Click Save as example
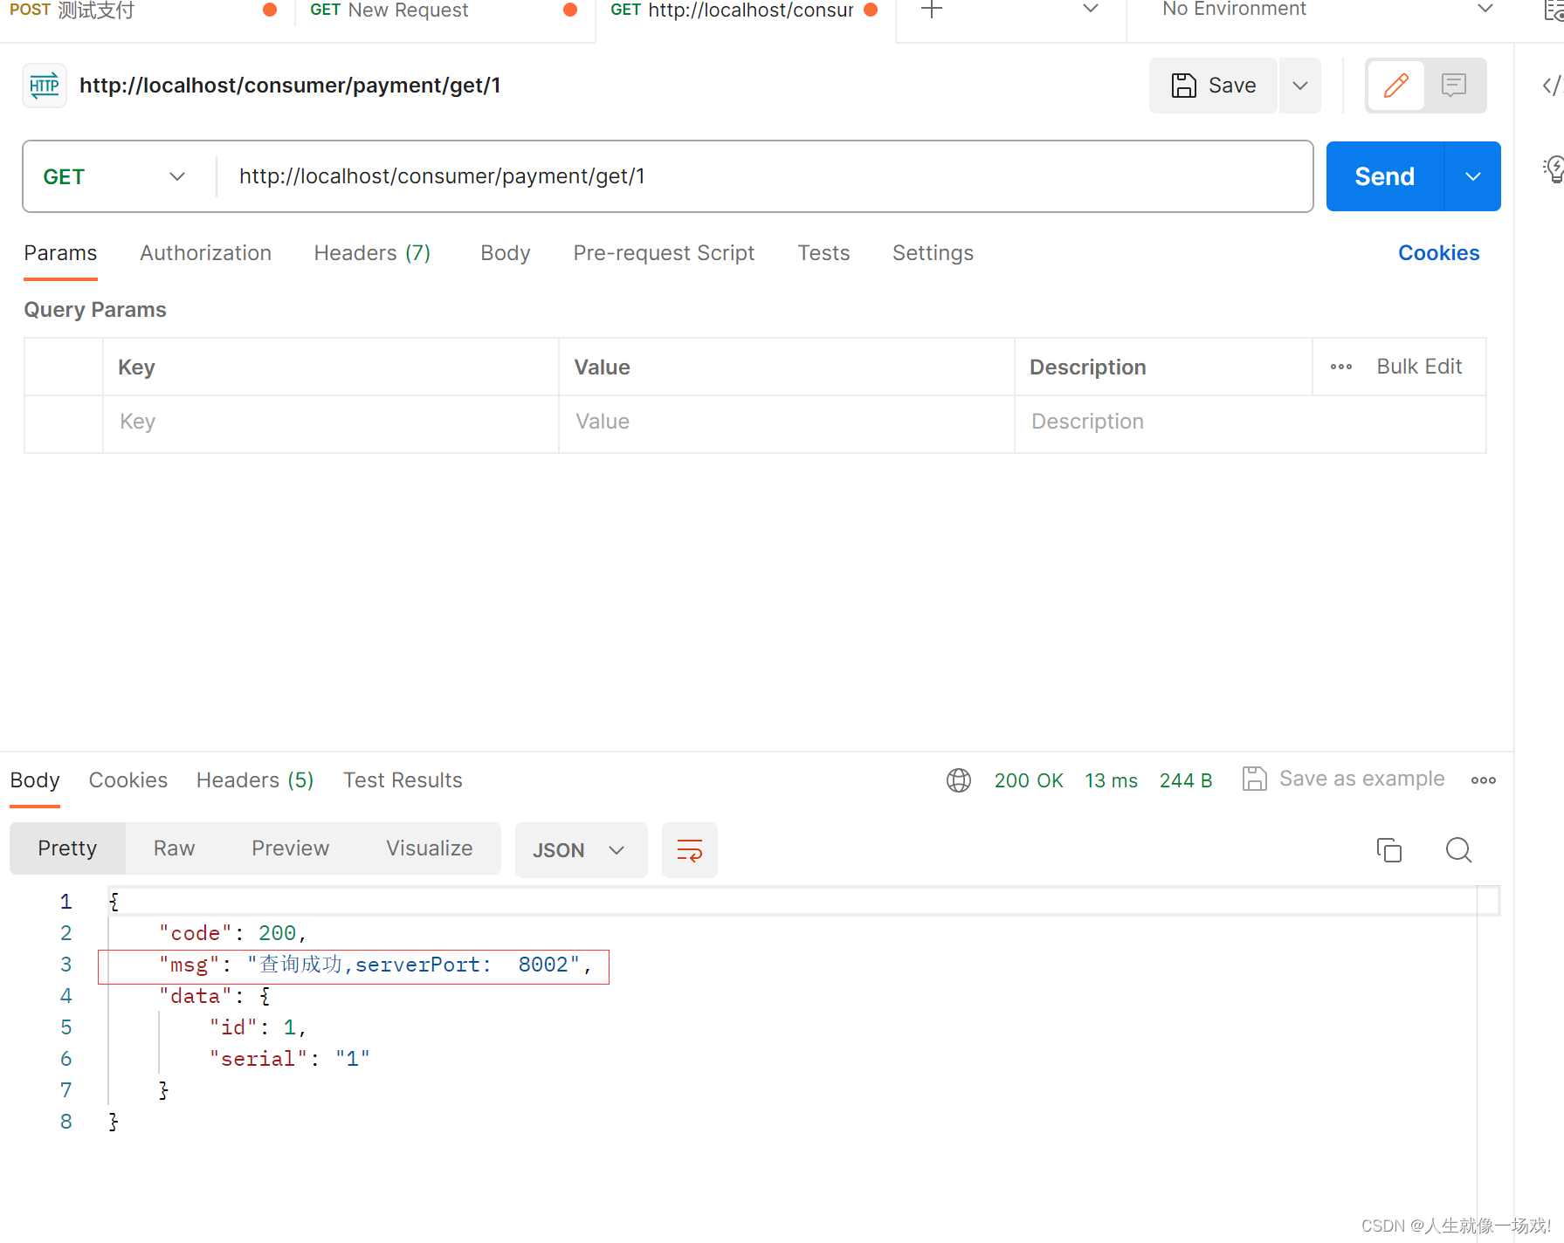Image resolution: width=1564 pixels, height=1243 pixels. click(1343, 779)
